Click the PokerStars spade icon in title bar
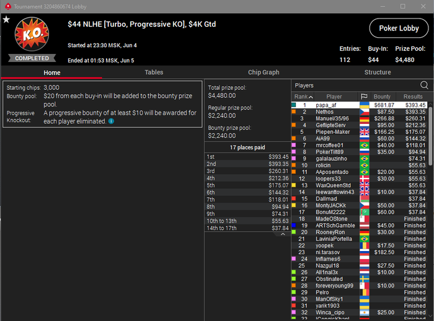Image resolution: width=434 pixels, height=321 pixels. (8, 6)
